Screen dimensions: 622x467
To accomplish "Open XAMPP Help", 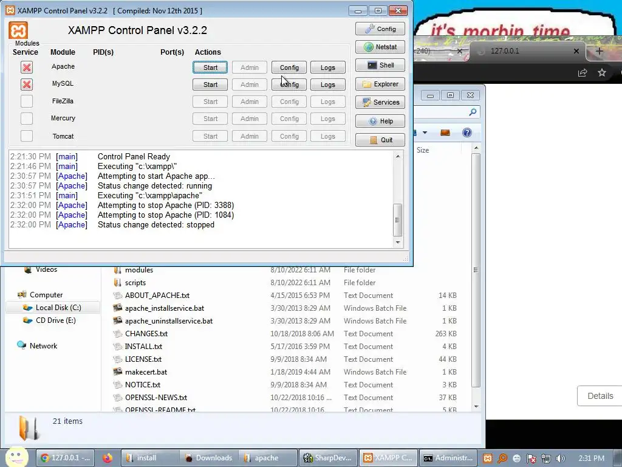I will pos(380,121).
